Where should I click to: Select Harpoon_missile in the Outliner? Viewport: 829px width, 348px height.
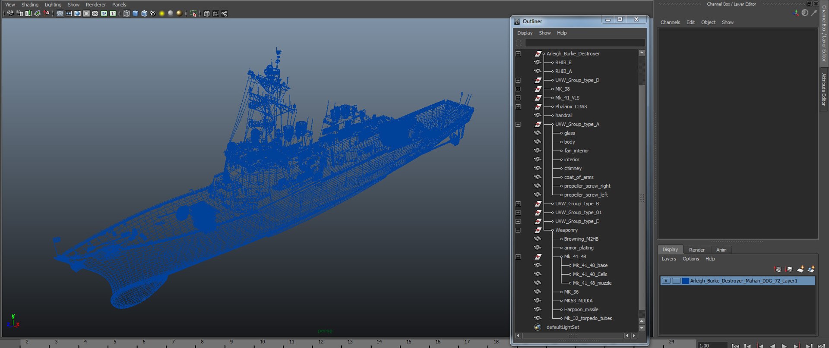581,310
